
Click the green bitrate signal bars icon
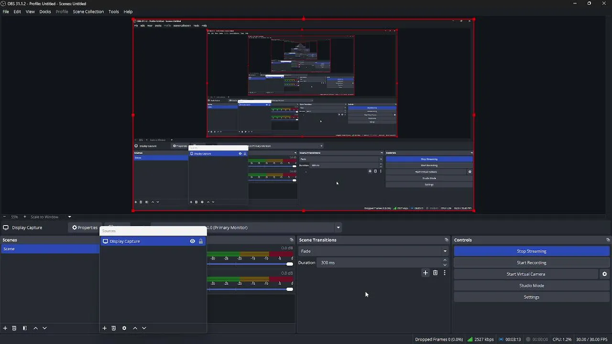tap(470, 340)
